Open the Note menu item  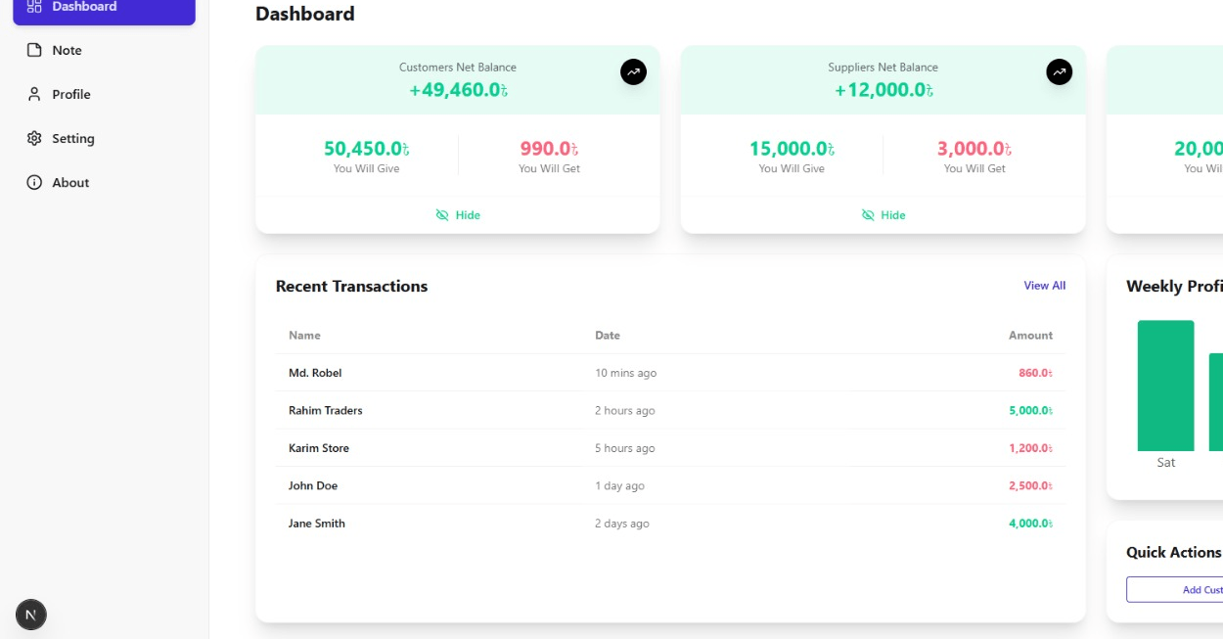tap(67, 50)
